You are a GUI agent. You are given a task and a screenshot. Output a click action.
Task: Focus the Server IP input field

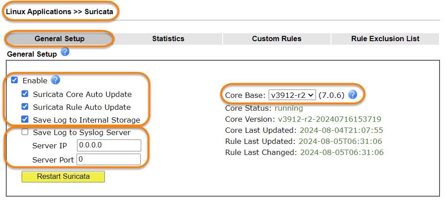pos(109,145)
